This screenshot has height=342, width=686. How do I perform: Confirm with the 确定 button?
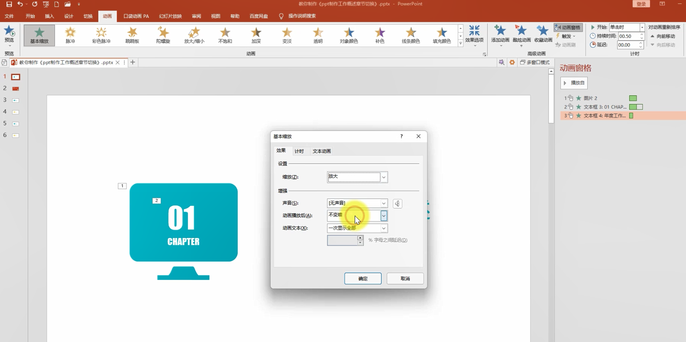click(x=363, y=278)
